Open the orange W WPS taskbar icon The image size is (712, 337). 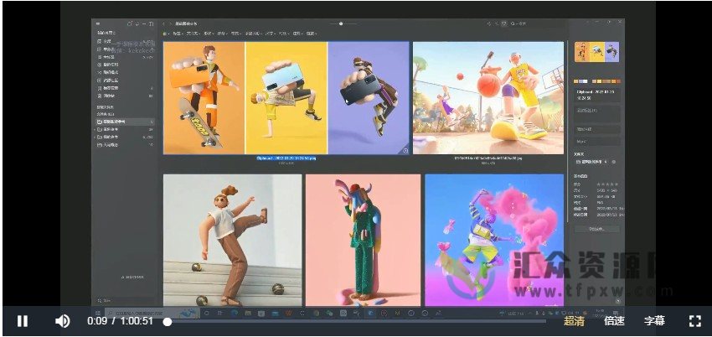(x=289, y=313)
